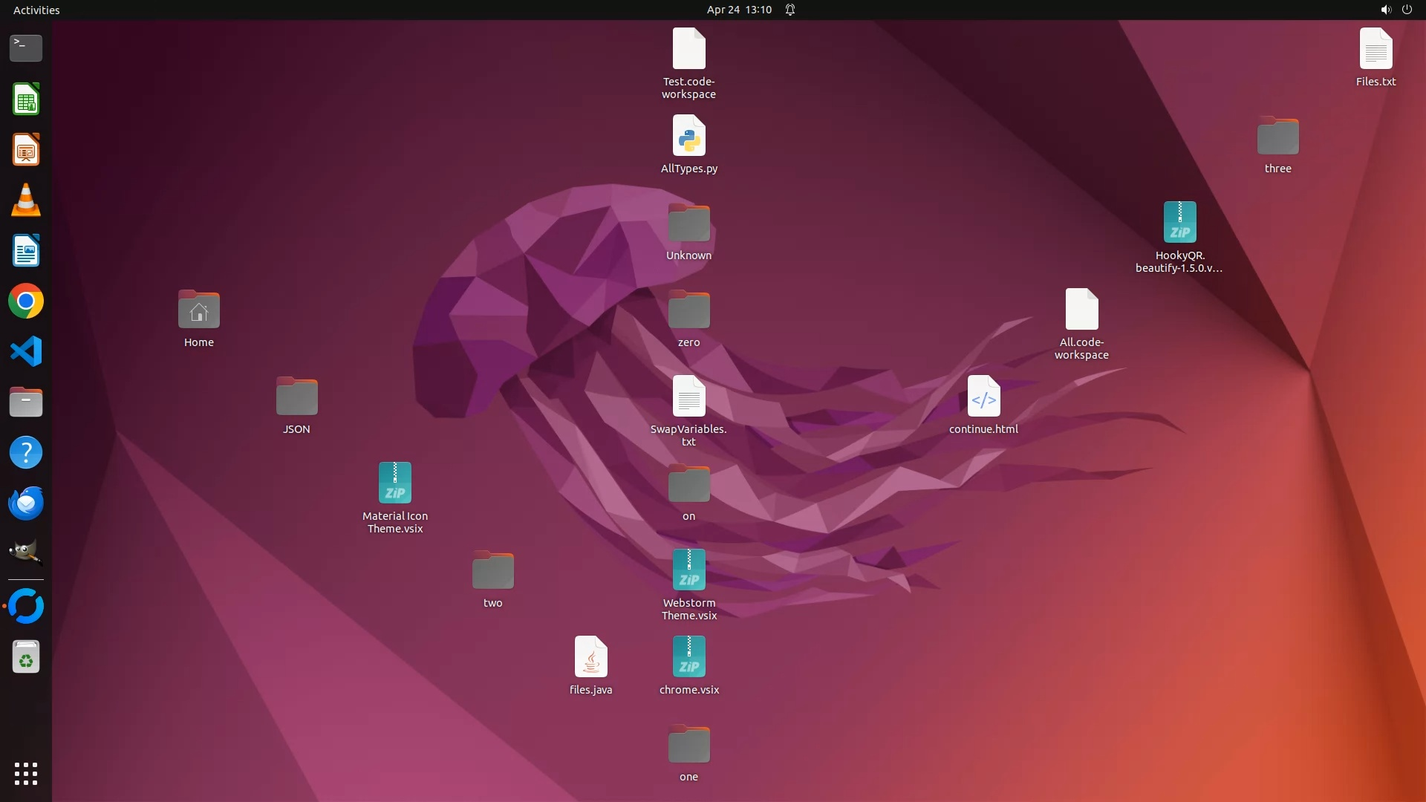Click the volume speaker icon

(x=1385, y=10)
